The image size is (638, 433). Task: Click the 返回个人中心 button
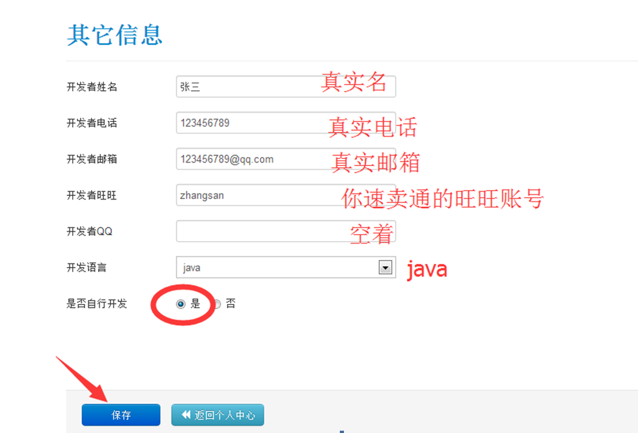tap(218, 415)
